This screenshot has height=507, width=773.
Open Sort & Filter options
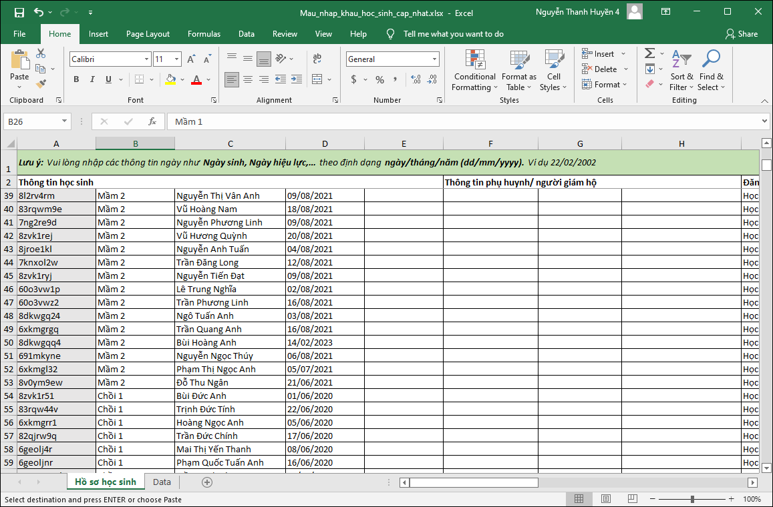pos(681,71)
